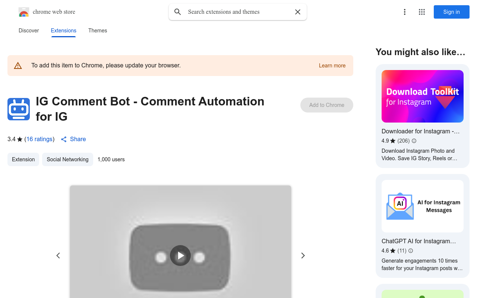Click info icon beside the 11 ratings

pyautogui.click(x=411, y=251)
